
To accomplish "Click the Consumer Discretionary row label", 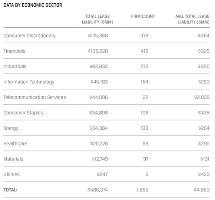I will point(29,36).
